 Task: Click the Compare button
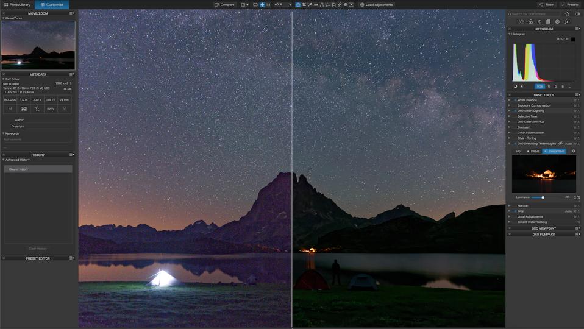(x=224, y=5)
